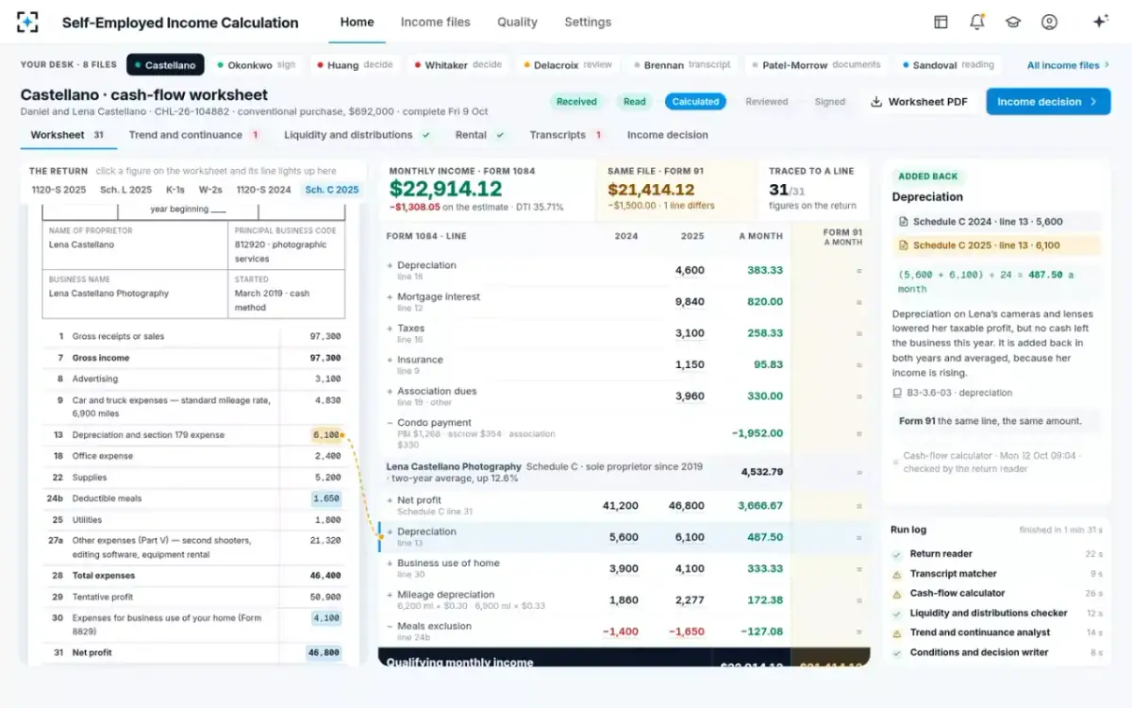Click the Trend and continuance analyst warning icon
The height and width of the screenshot is (708, 1132).
pos(897,632)
